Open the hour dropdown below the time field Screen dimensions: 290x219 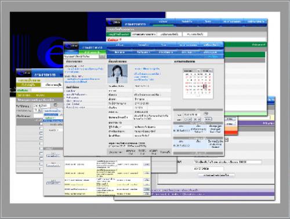pyautogui.click(x=187, y=119)
